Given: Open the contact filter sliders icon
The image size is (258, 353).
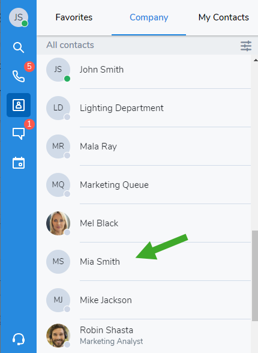Looking at the screenshot, I should (x=246, y=46).
